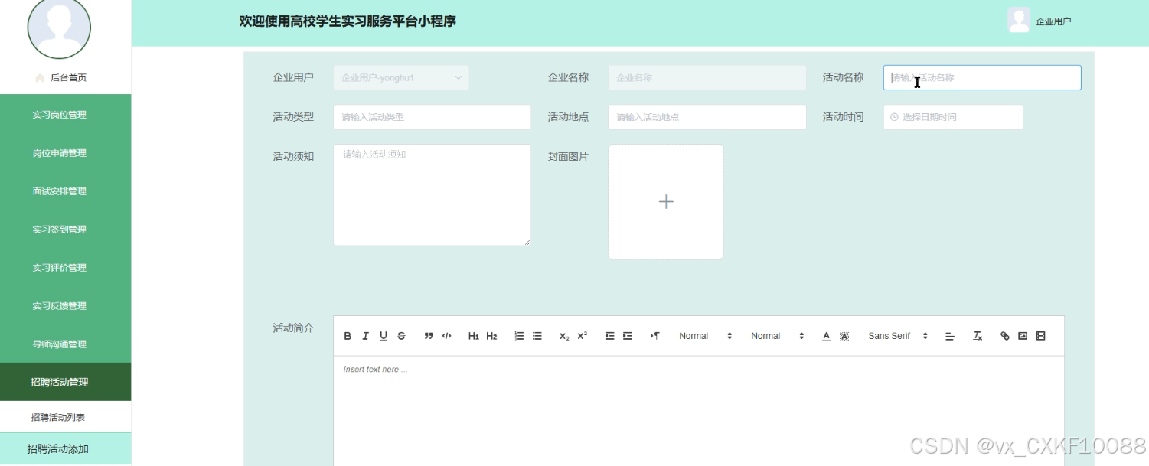The height and width of the screenshot is (466, 1149).
Task: Open the Sans Serif font dropdown
Action: (898, 336)
